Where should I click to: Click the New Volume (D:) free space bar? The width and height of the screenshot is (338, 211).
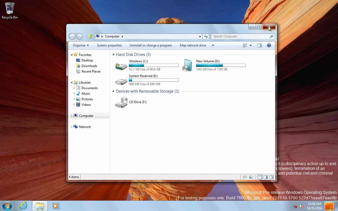(221, 65)
